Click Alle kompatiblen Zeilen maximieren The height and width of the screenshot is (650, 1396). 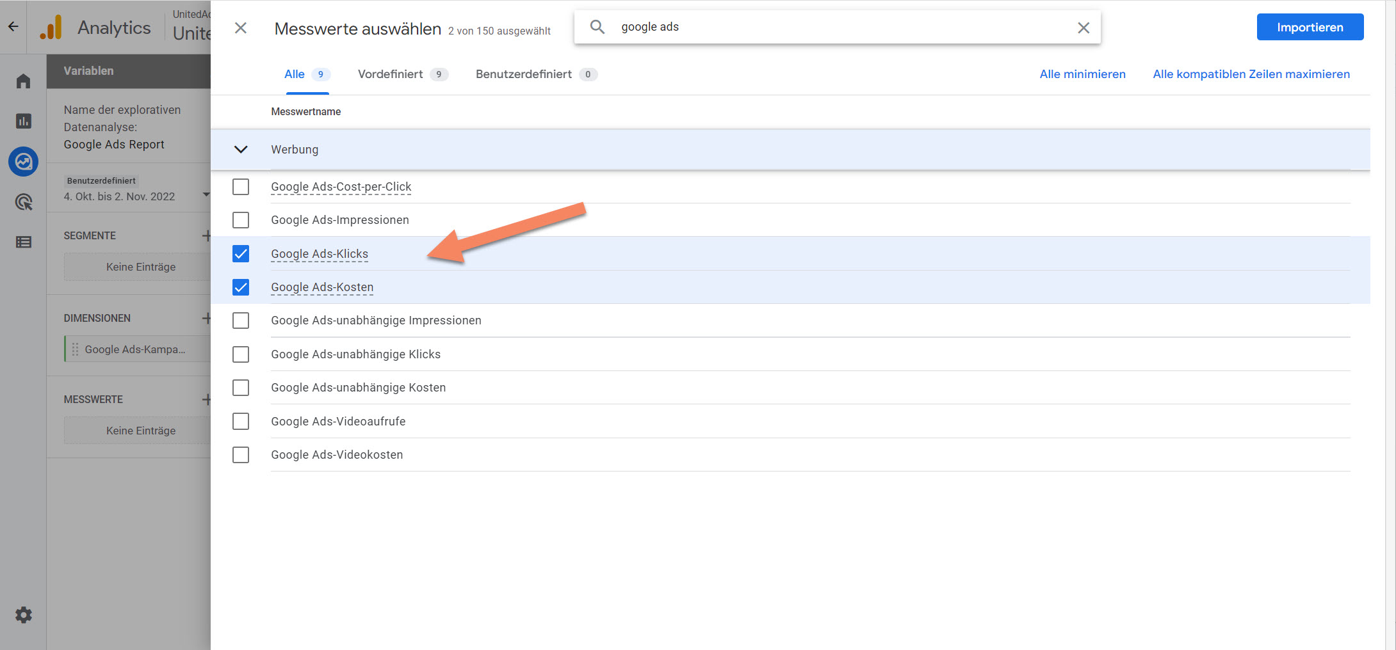1251,74
